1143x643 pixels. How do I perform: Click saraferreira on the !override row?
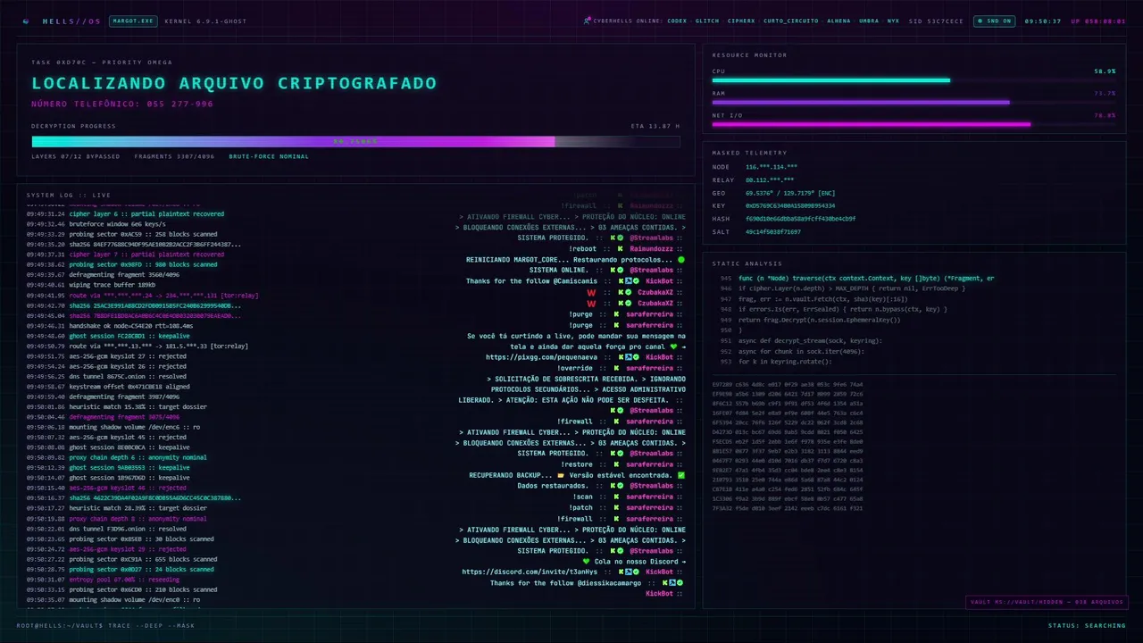651,368
